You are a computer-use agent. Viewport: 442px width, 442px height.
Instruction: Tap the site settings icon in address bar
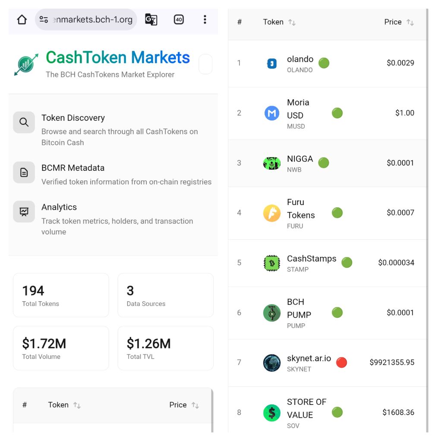[44, 19]
